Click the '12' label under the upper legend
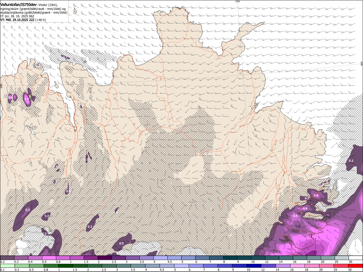 267,262
